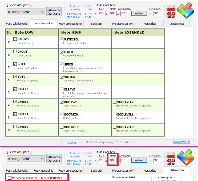The width and height of the screenshot is (198, 181).
Task: Toggle the SPIEN checkbox
Action: pyautogui.click(x=62, y=64)
